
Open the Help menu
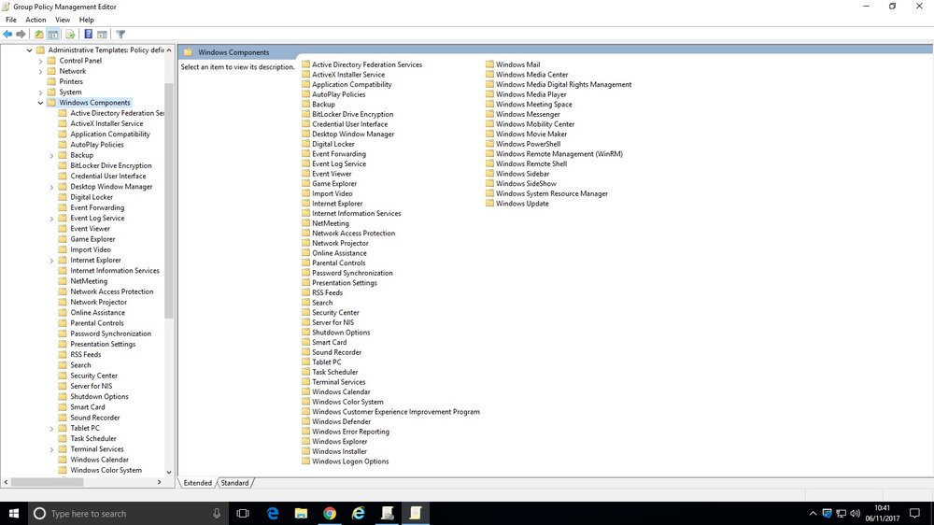[x=86, y=20]
